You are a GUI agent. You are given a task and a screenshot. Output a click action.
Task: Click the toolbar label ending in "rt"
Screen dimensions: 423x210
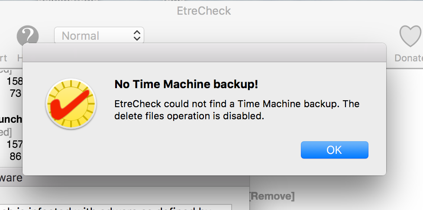tap(3, 58)
